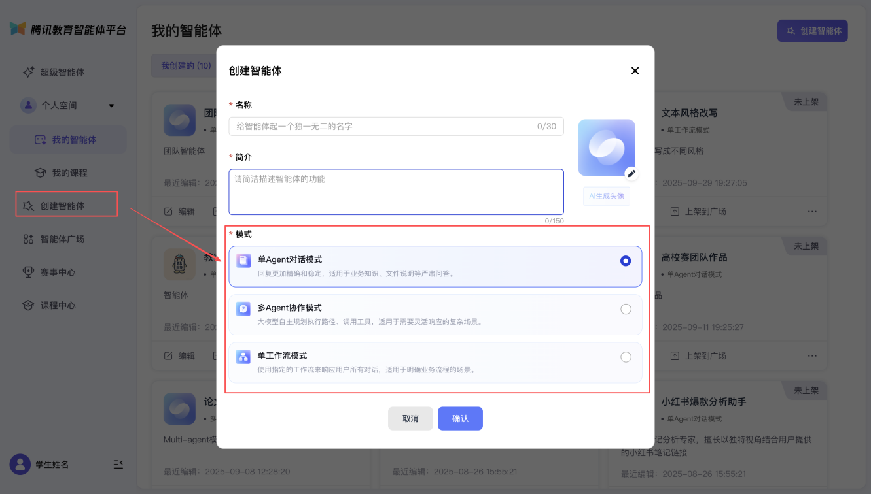This screenshot has width=871, height=494.
Task: Click the student avatar icon at bottom
Action: point(20,464)
